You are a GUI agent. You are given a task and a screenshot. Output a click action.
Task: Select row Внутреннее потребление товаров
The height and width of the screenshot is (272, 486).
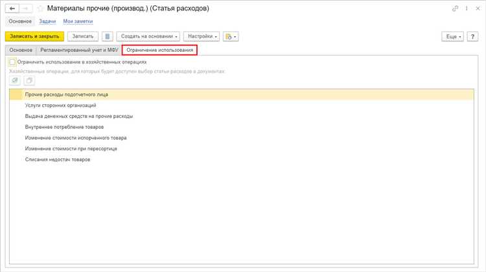coord(242,127)
